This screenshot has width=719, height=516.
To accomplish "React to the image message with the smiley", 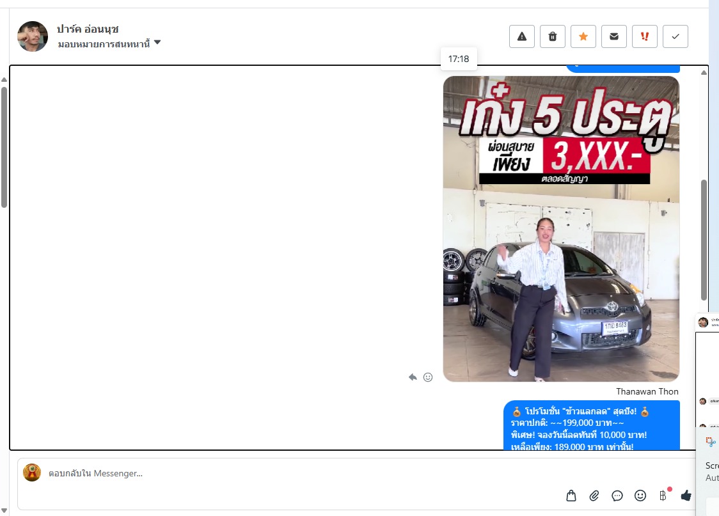I will 428,377.
